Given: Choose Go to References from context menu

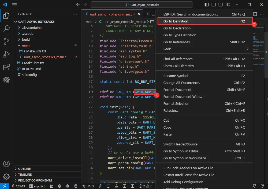Looking at the screenshot, I should coord(176,42).
